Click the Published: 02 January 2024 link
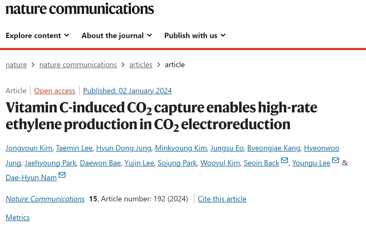This screenshot has height=228, width=366. [x=128, y=91]
